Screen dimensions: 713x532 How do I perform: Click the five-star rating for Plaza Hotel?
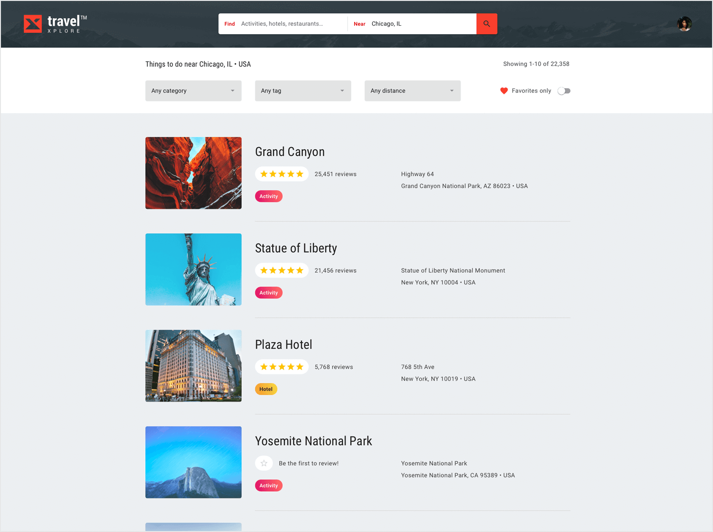pos(281,366)
